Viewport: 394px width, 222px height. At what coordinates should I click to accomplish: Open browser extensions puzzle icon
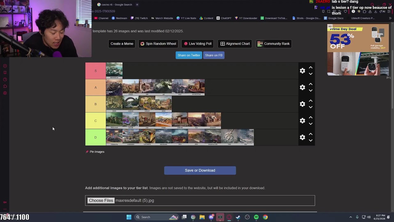coord(364,11)
